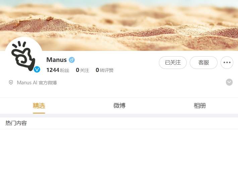Switch to the 微博 tab
Viewport: 238px width, 171px height.
pos(119,105)
